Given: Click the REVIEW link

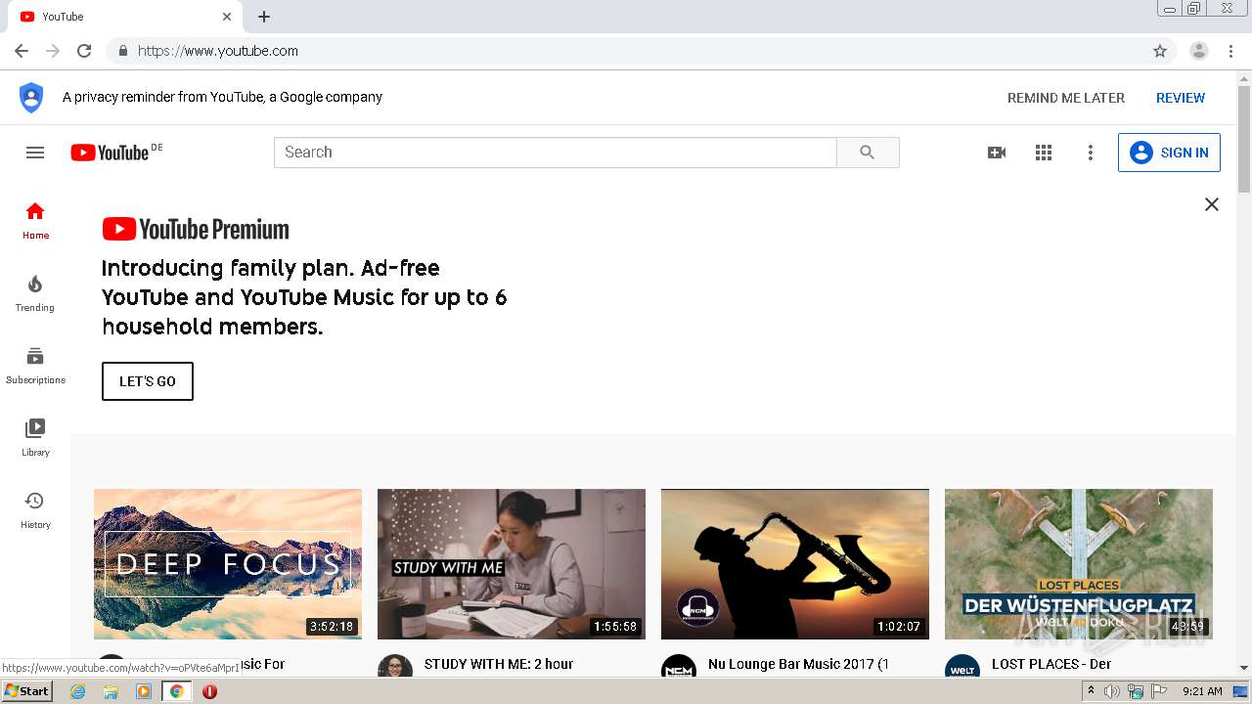Looking at the screenshot, I should point(1181,98).
